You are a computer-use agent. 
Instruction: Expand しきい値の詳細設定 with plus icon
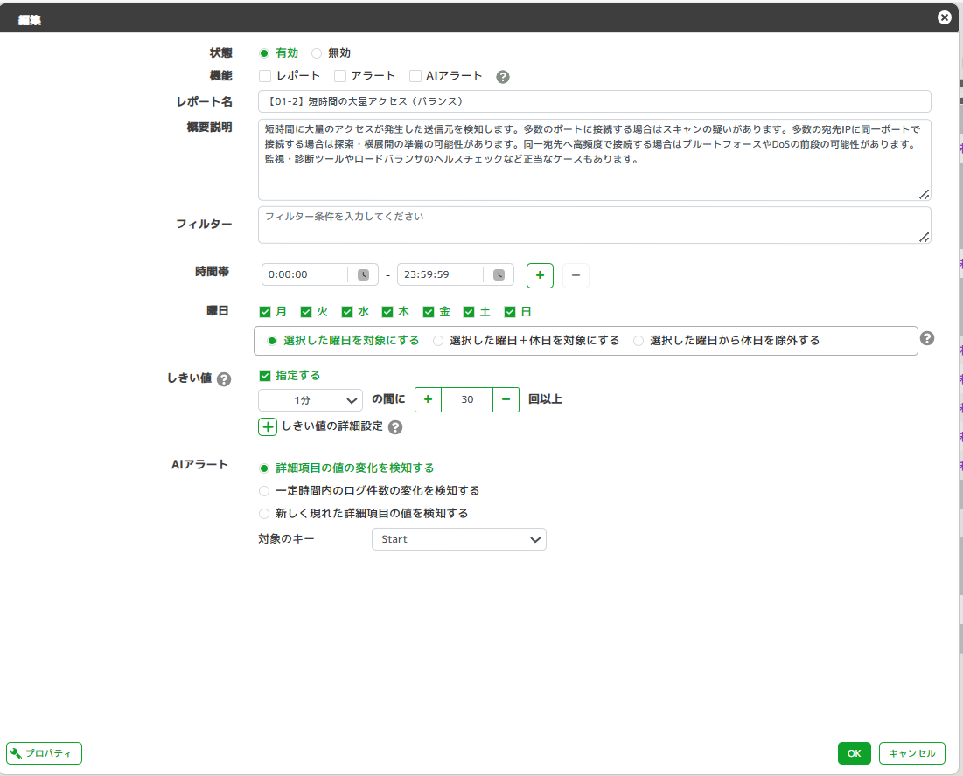tap(268, 427)
